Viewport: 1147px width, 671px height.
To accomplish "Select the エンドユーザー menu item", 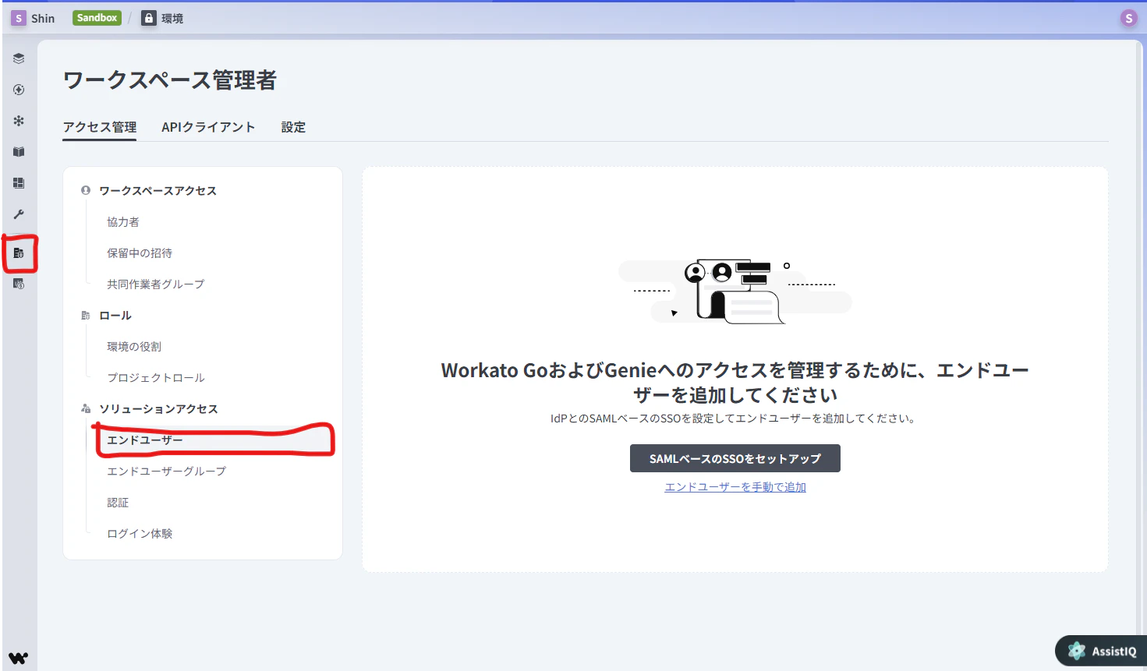I will pos(145,440).
